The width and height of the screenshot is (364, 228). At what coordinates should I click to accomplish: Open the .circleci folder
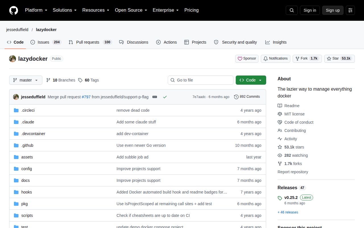coord(28,110)
